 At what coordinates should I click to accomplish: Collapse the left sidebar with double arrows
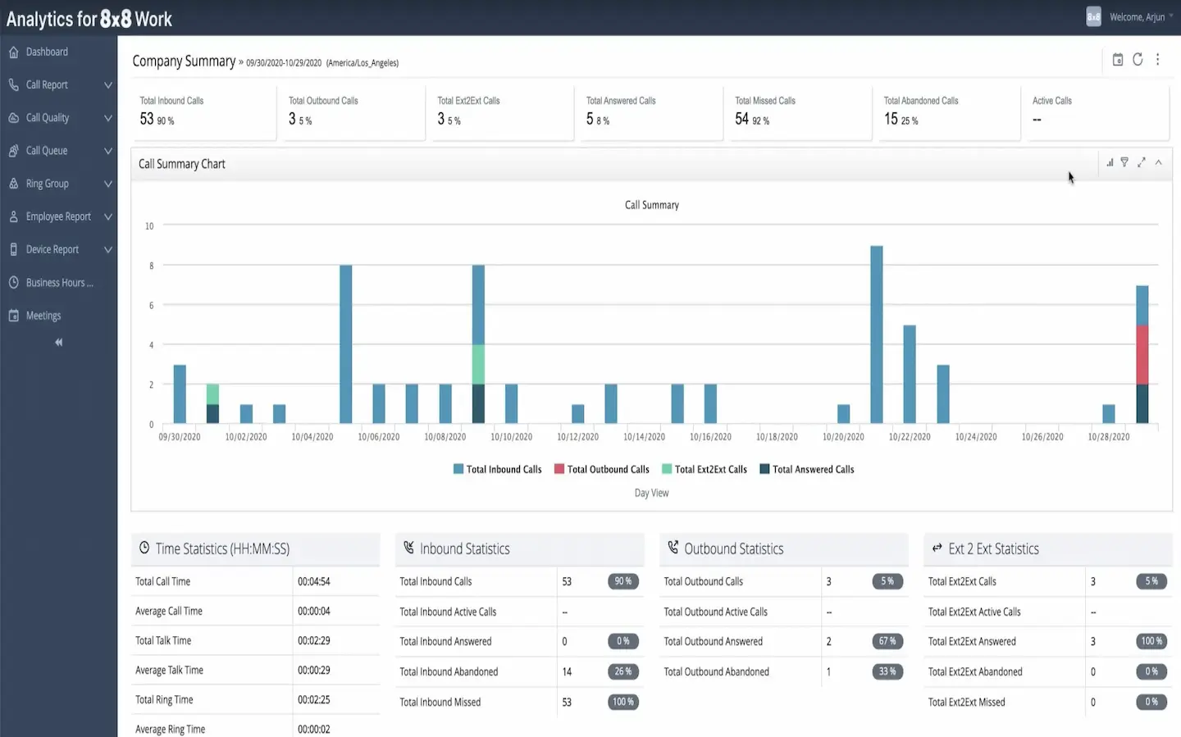[58, 342]
